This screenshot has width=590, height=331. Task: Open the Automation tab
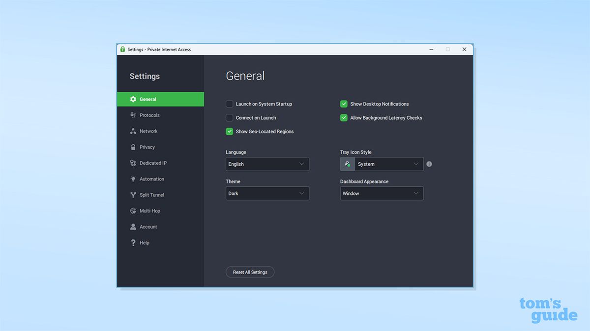point(160,179)
